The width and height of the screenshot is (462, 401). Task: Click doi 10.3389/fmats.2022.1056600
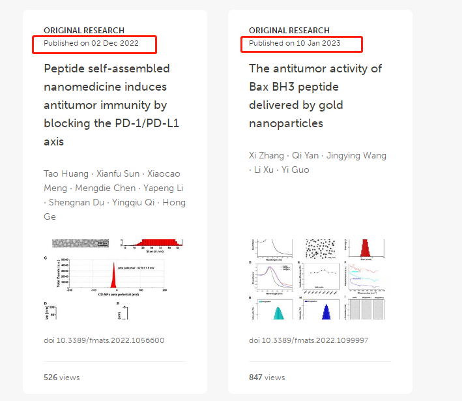[104, 340]
